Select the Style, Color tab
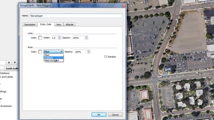Viewport: 214px width, 120px height. [46, 24]
